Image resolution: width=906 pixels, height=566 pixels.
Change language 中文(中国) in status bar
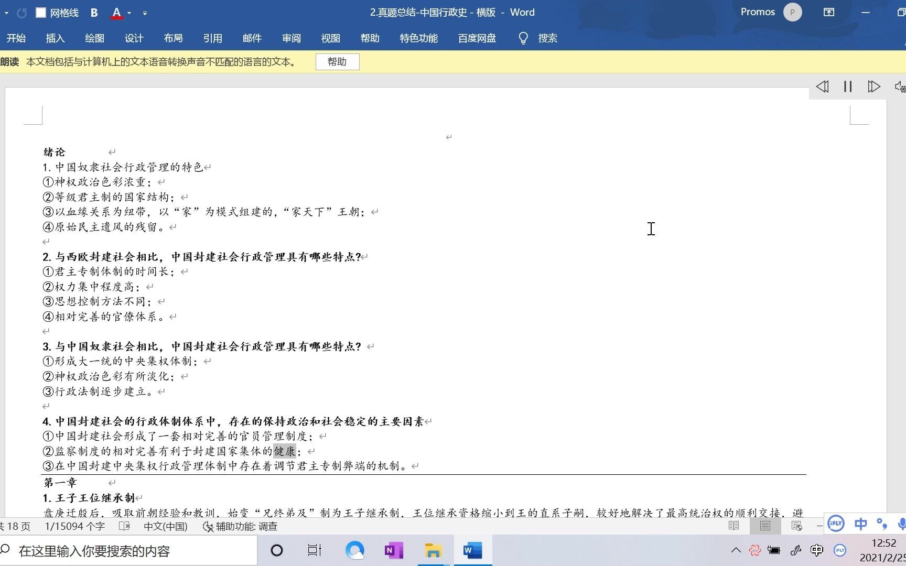tap(166, 526)
